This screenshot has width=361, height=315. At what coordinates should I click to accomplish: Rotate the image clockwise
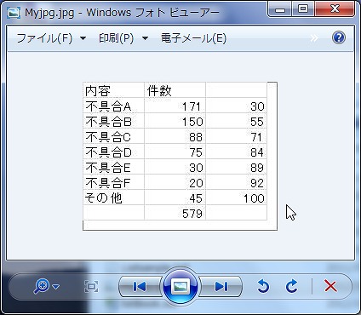(x=291, y=286)
